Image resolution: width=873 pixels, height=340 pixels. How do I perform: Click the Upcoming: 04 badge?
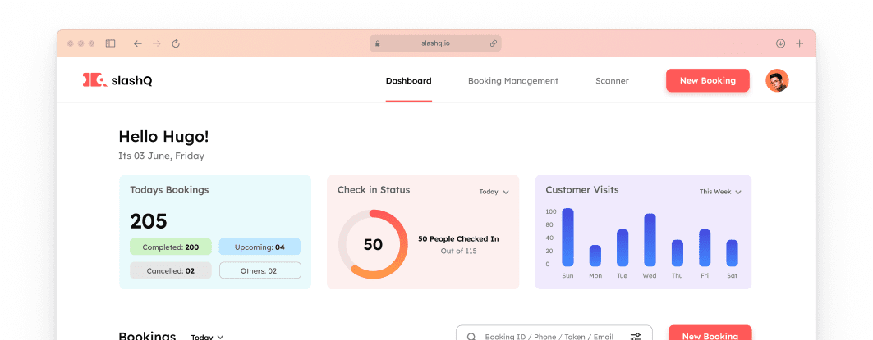point(260,247)
